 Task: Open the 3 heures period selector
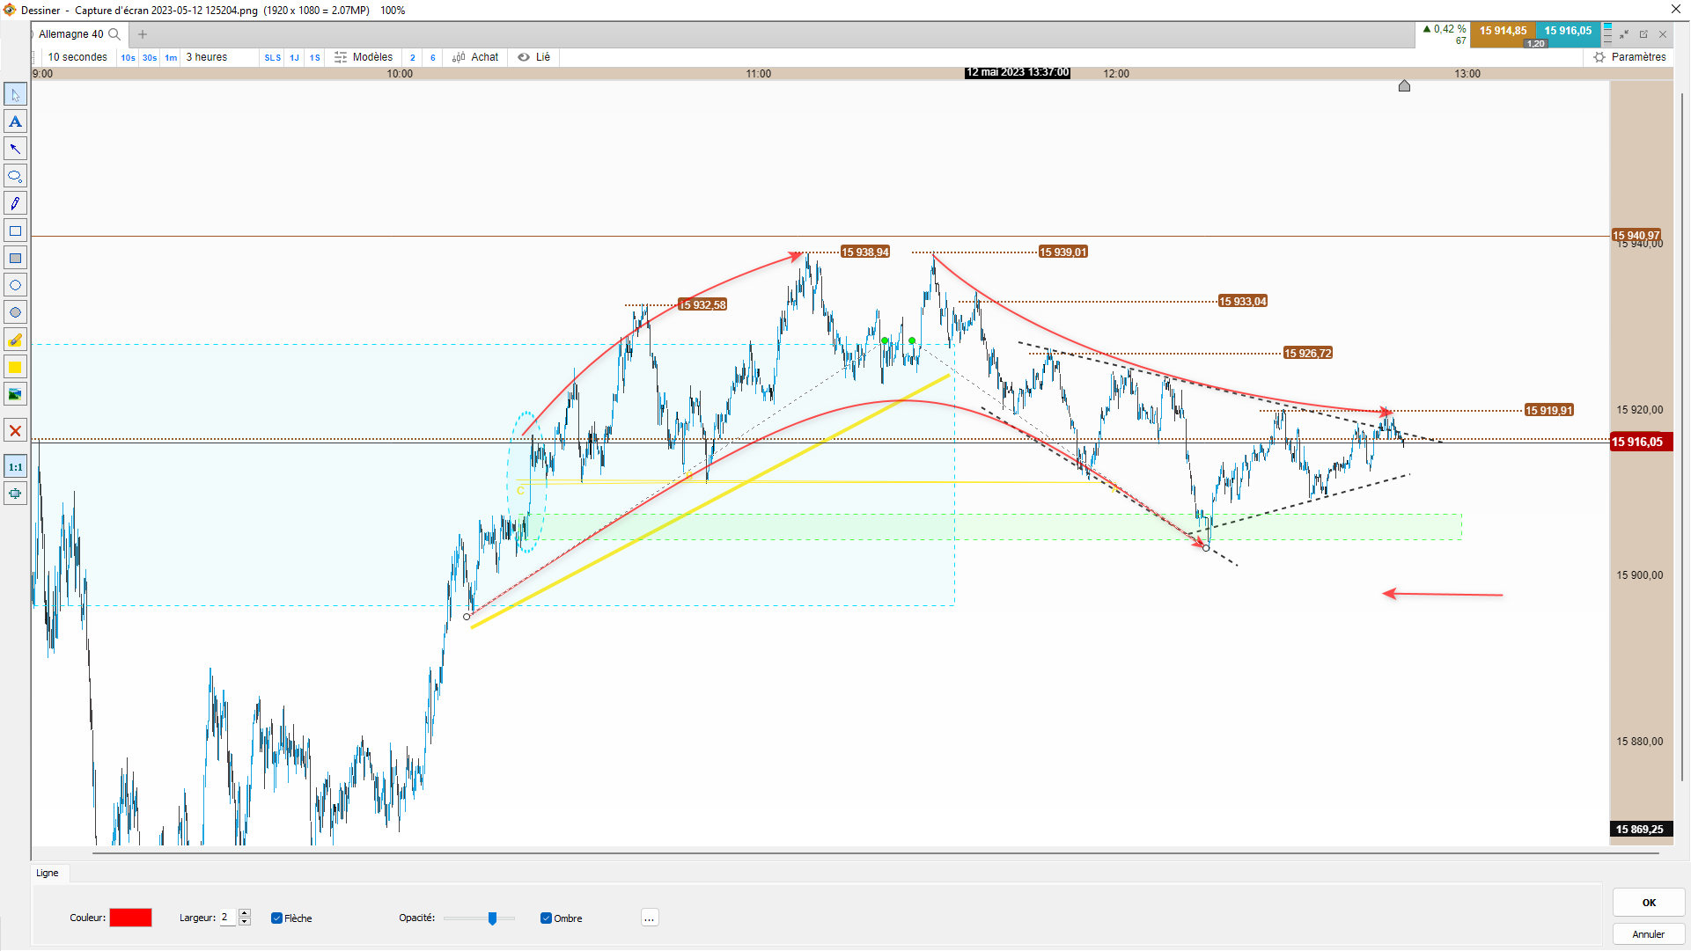[207, 57]
